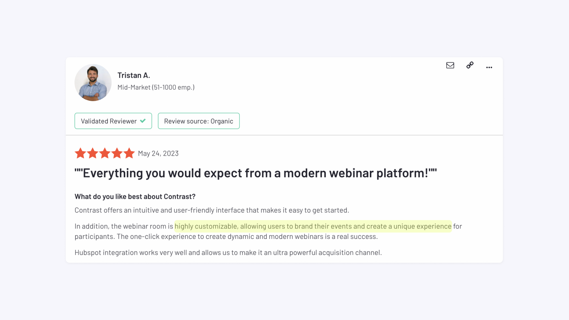Open more actions with the three-dot menu
The image size is (569, 320).
(489, 67)
